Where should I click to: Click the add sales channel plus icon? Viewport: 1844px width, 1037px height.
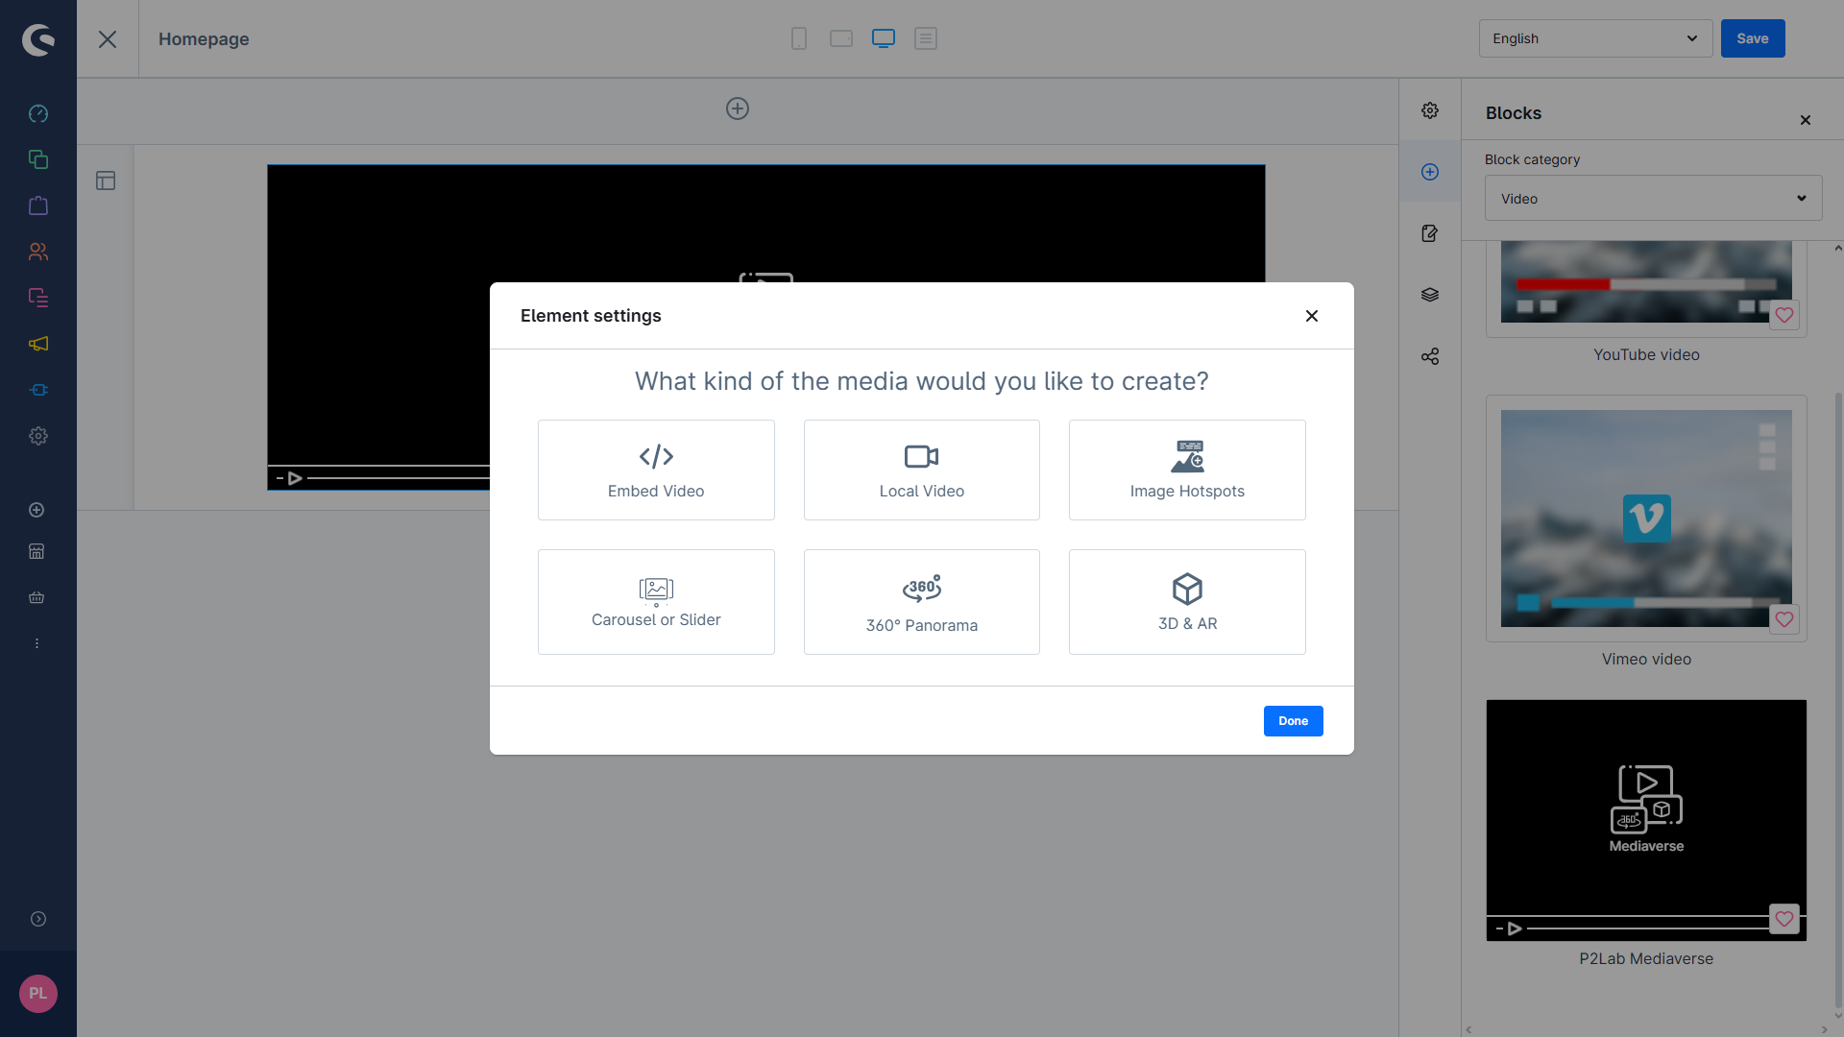pyautogui.click(x=36, y=510)
